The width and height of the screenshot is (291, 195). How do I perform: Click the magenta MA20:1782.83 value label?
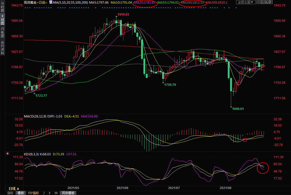pyautogui.click(x=145, y=2)
